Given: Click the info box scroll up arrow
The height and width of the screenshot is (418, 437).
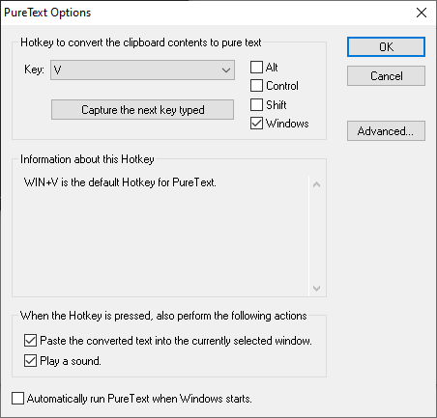Looking at the screenshot, I should [x=316, y=184].
